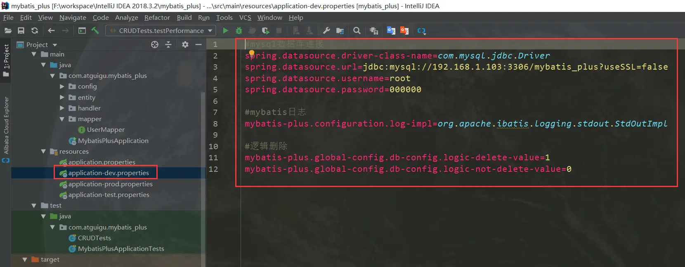Collapse the mapper package
The width and height of the screenshot is (685, 267).
(62, 119)
